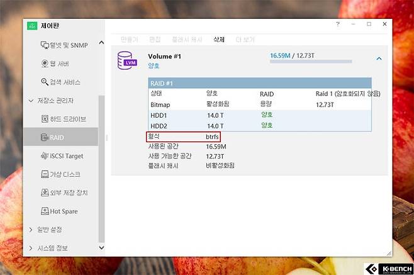Select the RAID sidebar item
The height and width of the screenshot is (275, 414).
coord(57,137)
